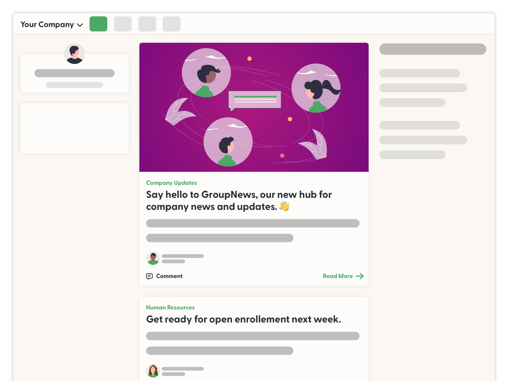Open the Human Resources category
The width and height of the screenshot is (508, 381).
[x=170, y=307]
